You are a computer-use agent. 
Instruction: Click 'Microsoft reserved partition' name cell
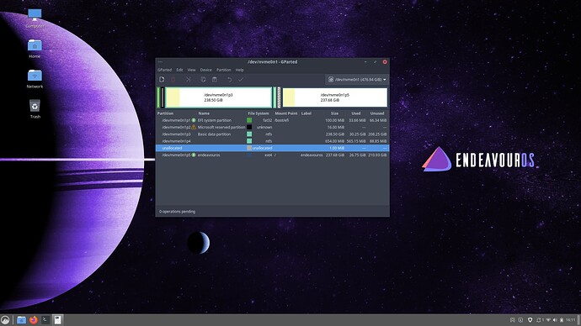tap(221, 127)
